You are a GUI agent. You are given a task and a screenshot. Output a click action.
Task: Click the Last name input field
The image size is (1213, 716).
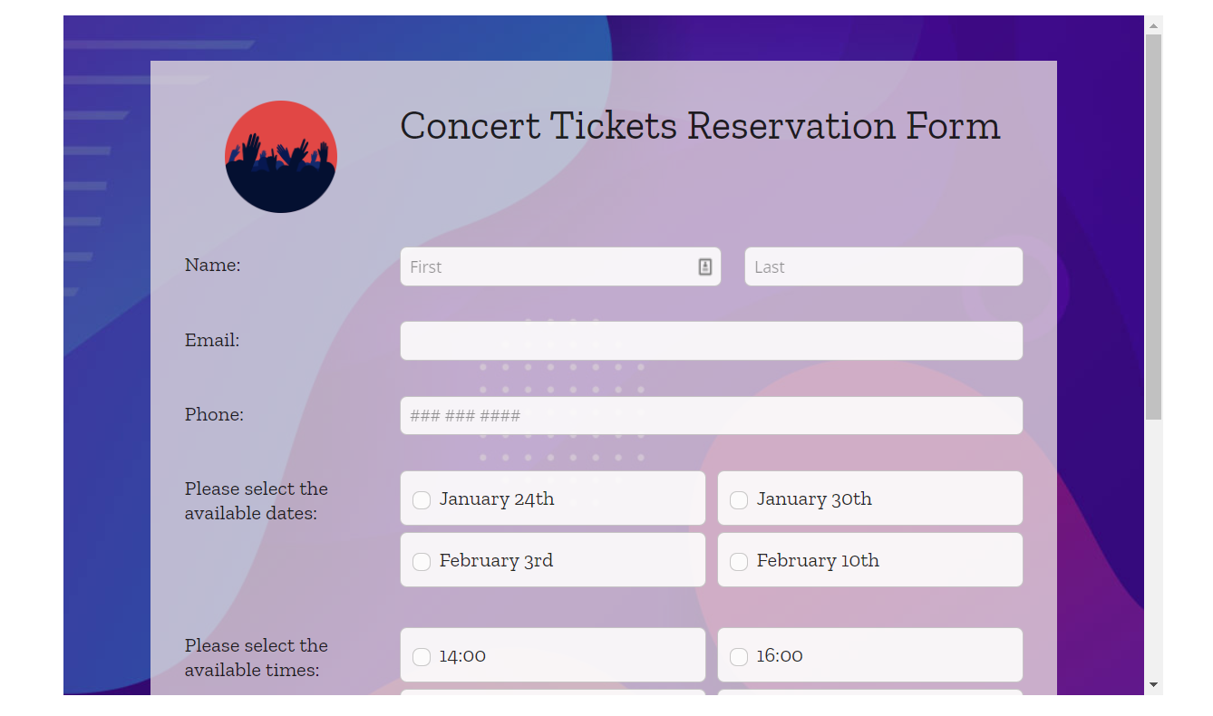coord(883,266)
